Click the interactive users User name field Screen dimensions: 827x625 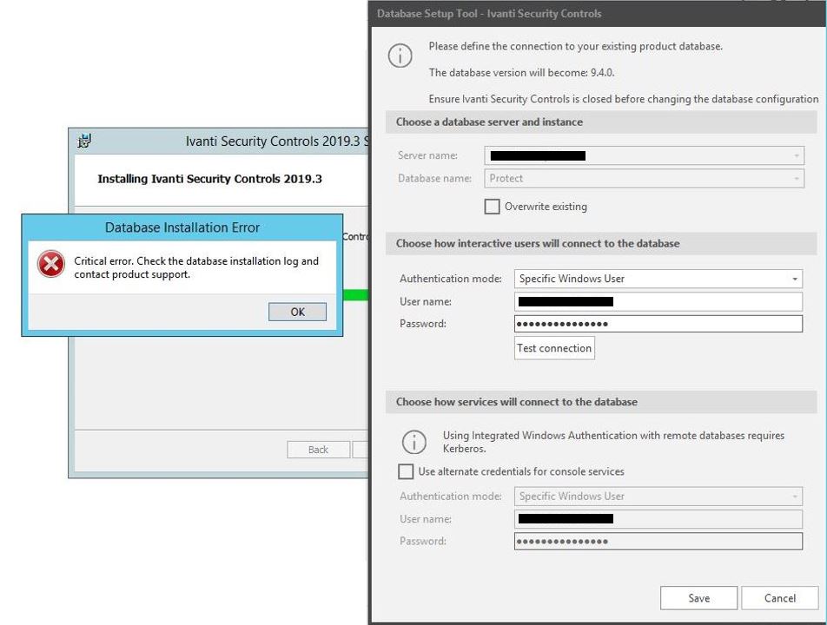(658, 301)
